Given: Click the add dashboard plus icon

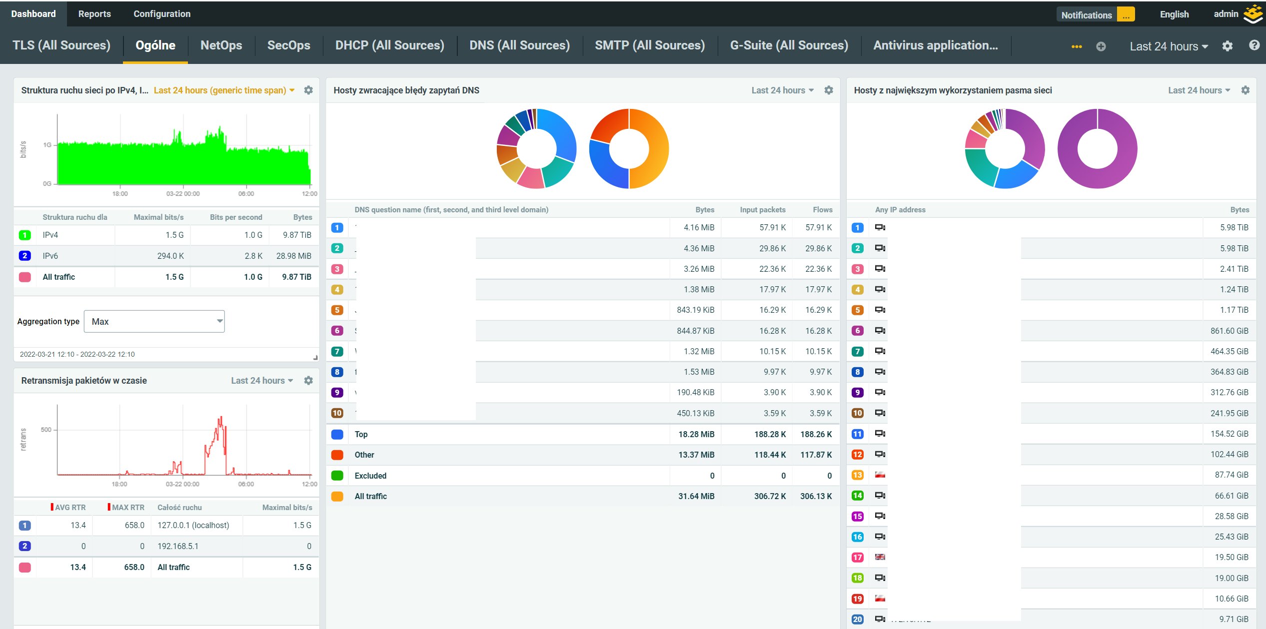Looking at the screenshot, I should 1101,46.
